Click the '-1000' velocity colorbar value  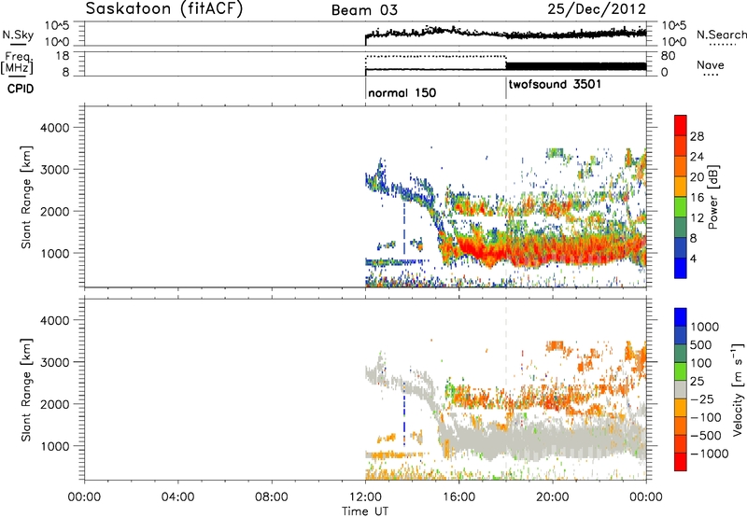tap(709, 454)
